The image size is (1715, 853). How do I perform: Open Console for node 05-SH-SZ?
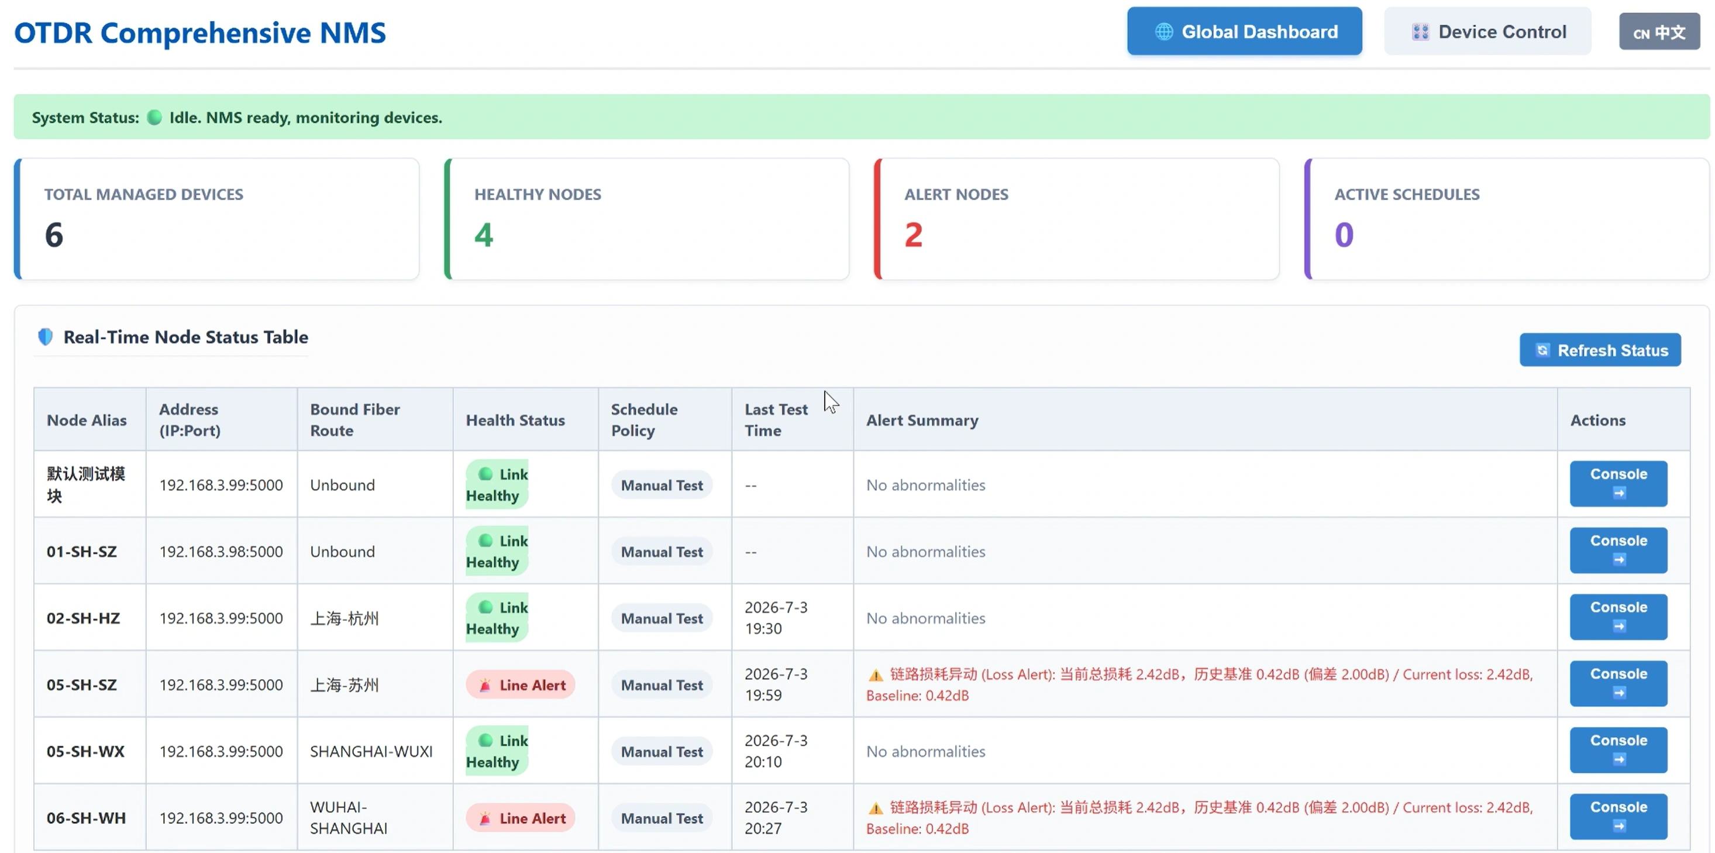tap(1618, 684)
